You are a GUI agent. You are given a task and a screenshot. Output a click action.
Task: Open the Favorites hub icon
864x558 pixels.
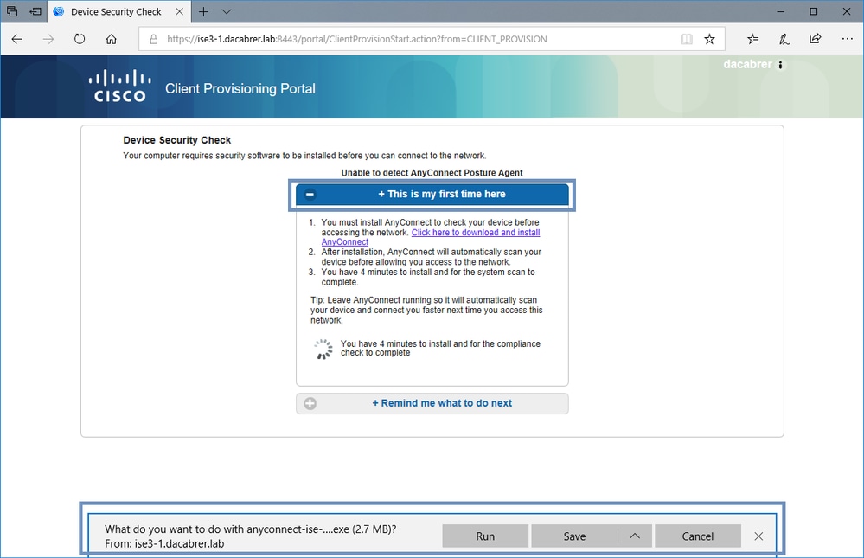click(x=752, y=39)
